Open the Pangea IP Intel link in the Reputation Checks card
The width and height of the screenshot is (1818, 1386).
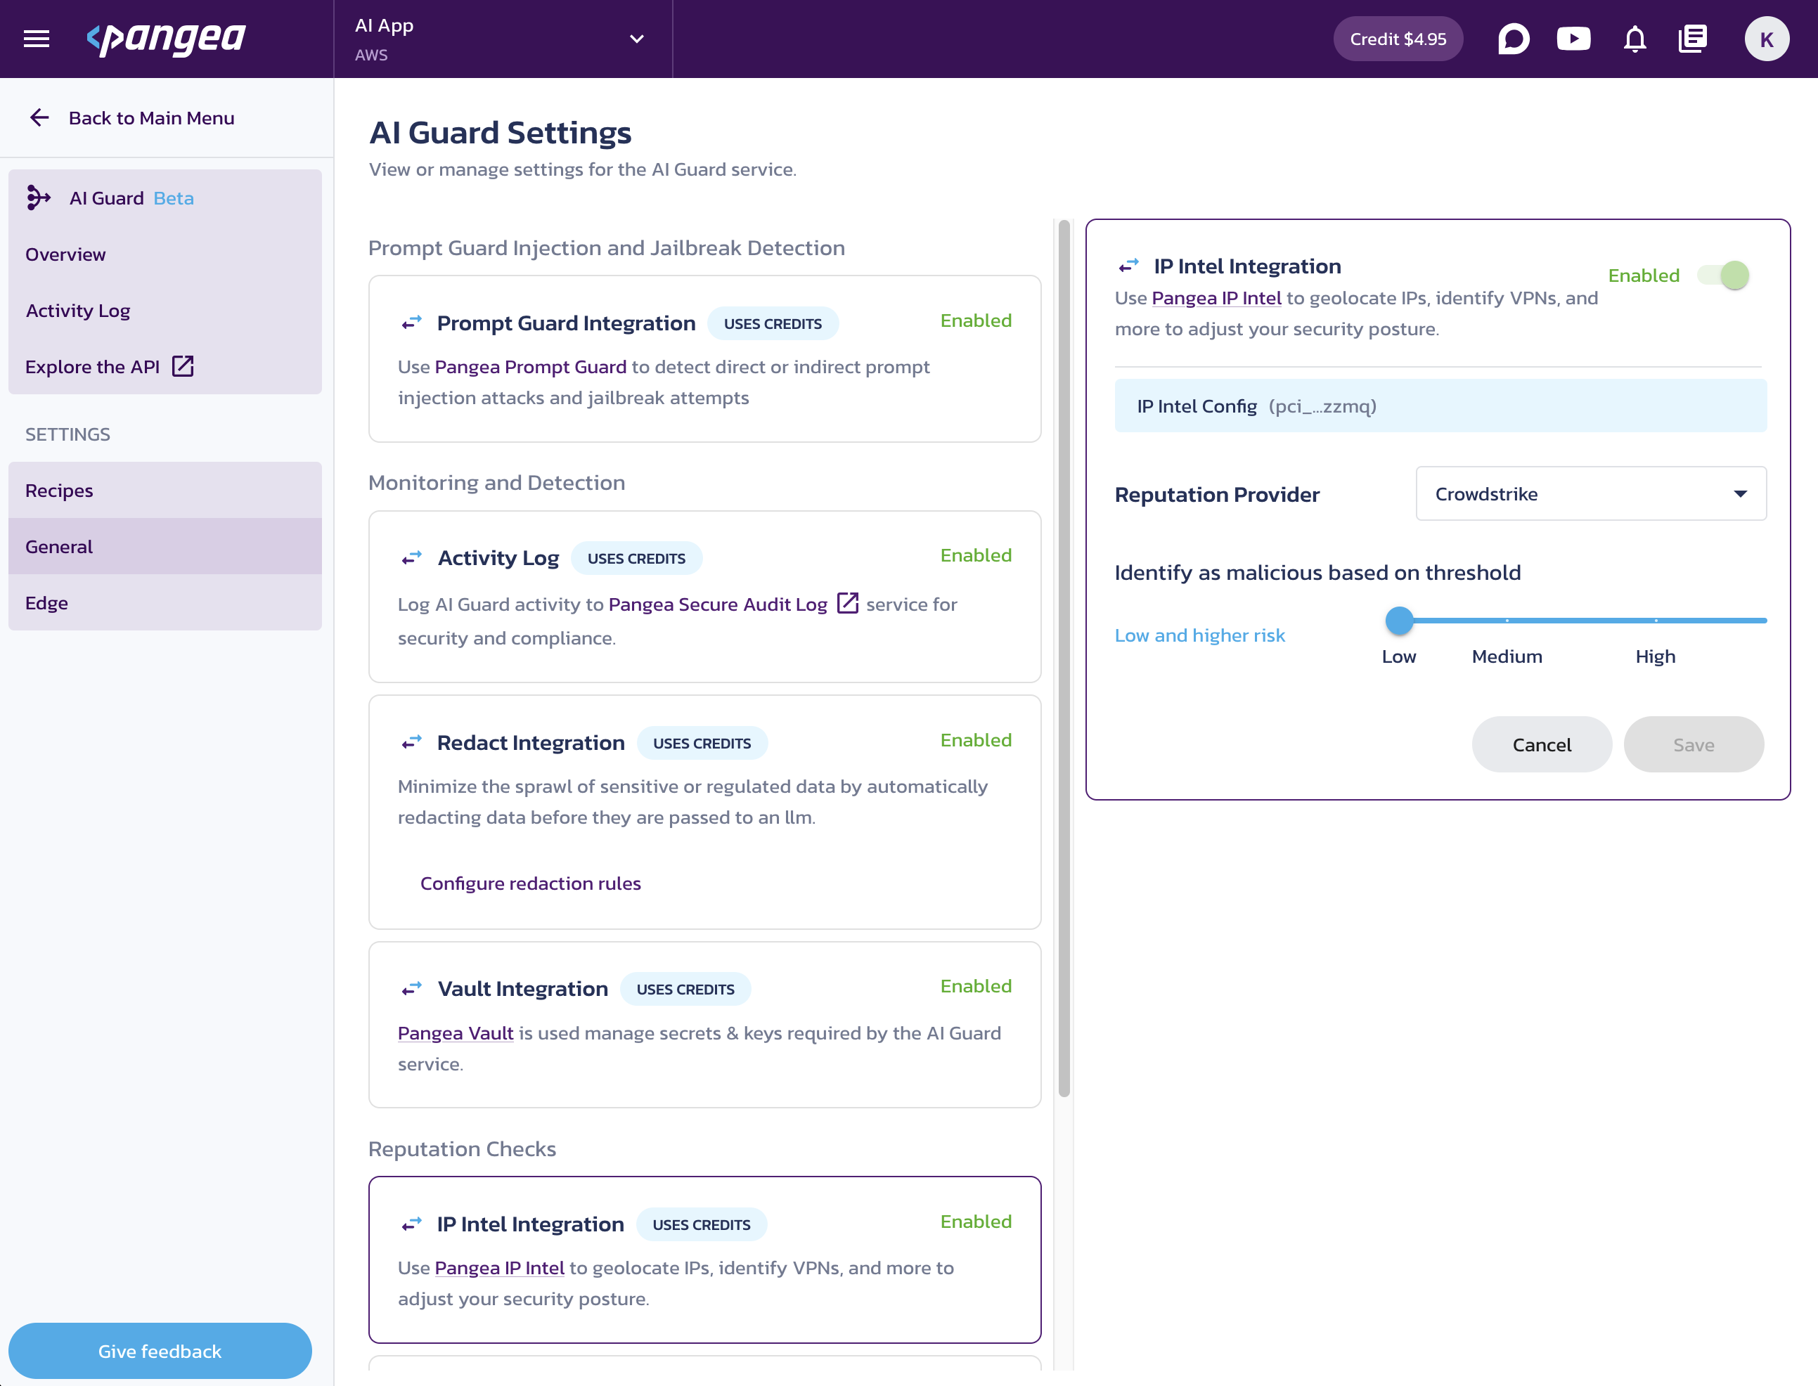point(499,1267)
